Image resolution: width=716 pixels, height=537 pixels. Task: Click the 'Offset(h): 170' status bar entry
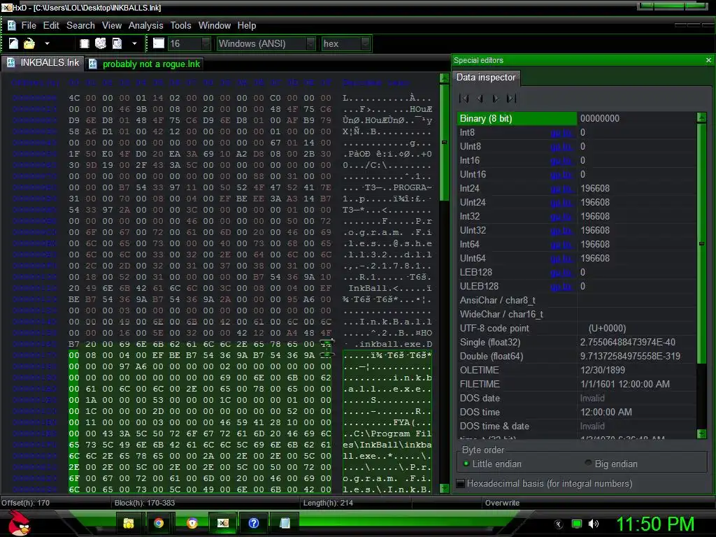click(26, 503)
